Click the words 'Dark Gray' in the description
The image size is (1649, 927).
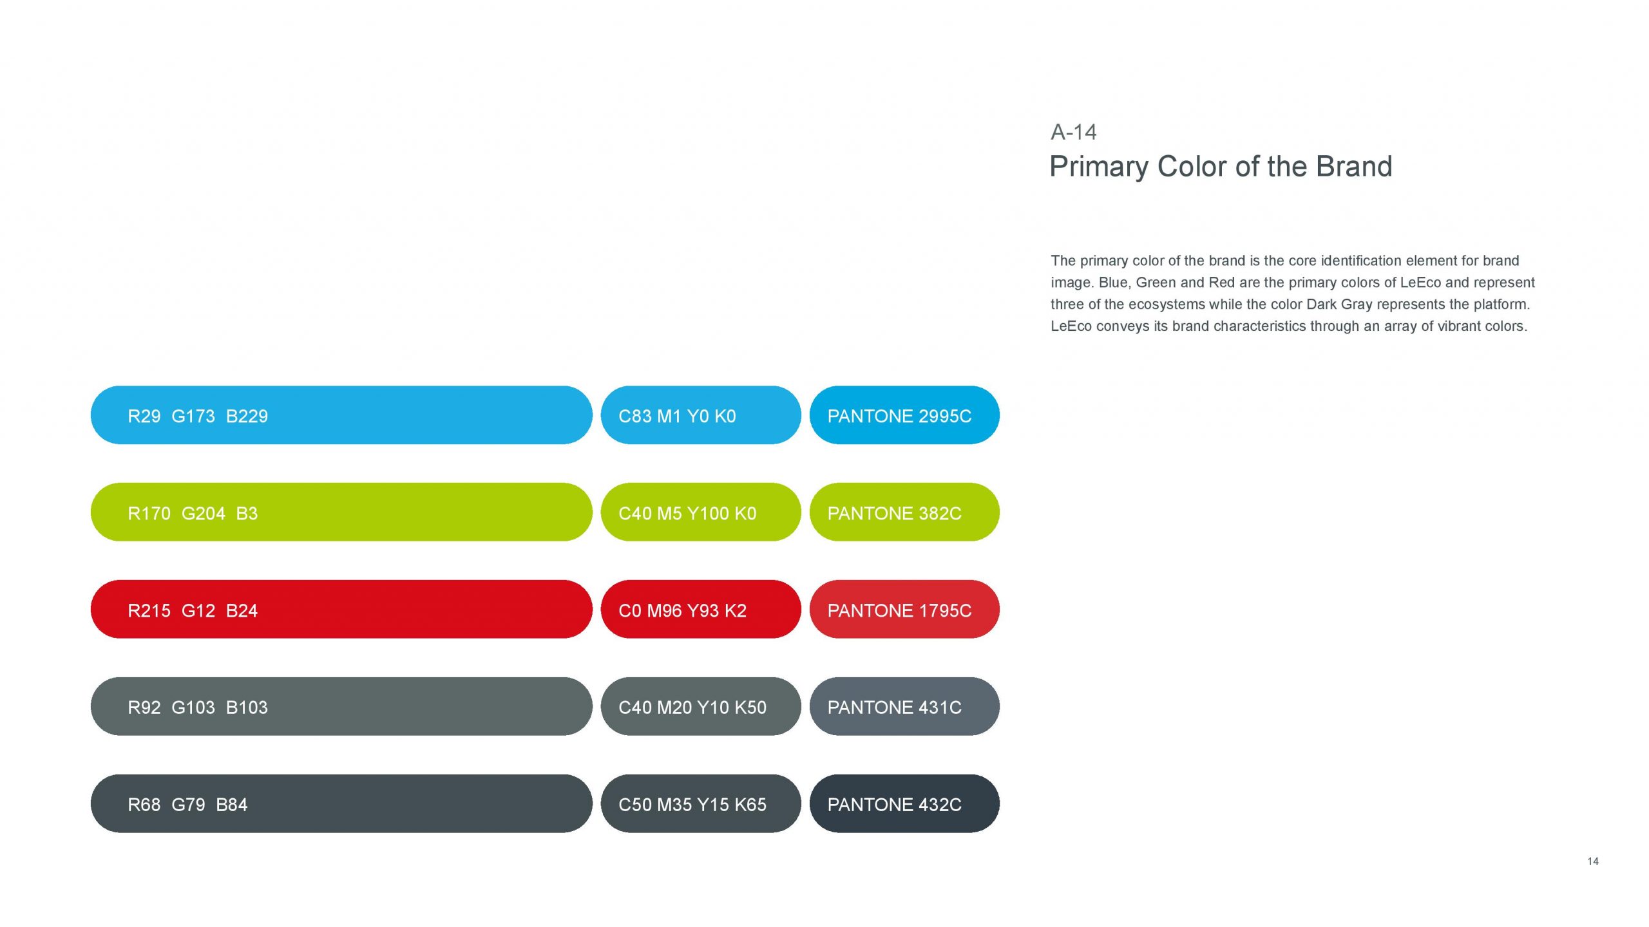tap(1339, 304)
